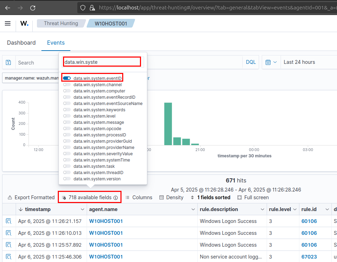Open rule 60106 link in 11:26:10.013 row
Screen dimensions: 337x262
click(309, 233)
